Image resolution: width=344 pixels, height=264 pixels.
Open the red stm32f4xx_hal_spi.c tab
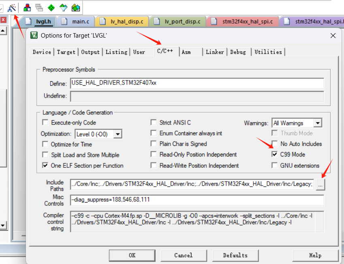pyautogui.click(x=243, y=22)
